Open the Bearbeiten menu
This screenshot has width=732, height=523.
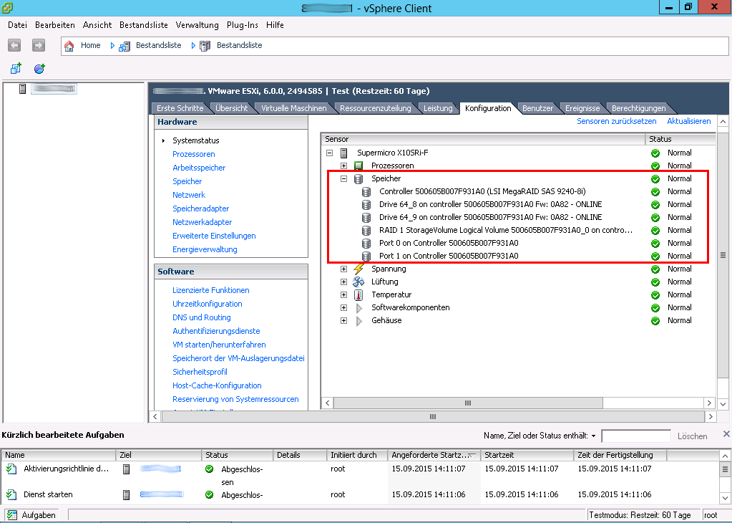[55, 25]
